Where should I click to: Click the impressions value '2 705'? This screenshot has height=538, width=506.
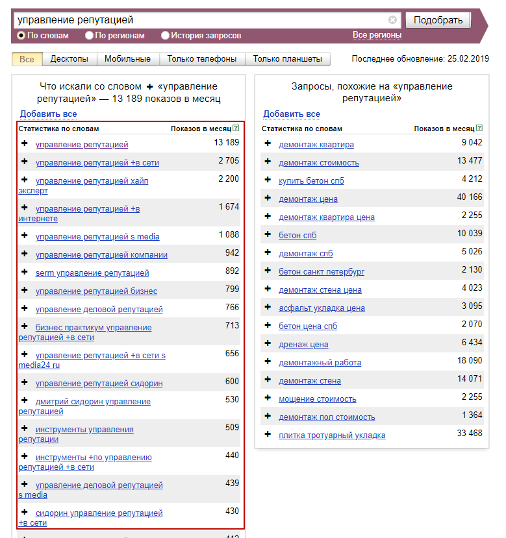[229, 160]
